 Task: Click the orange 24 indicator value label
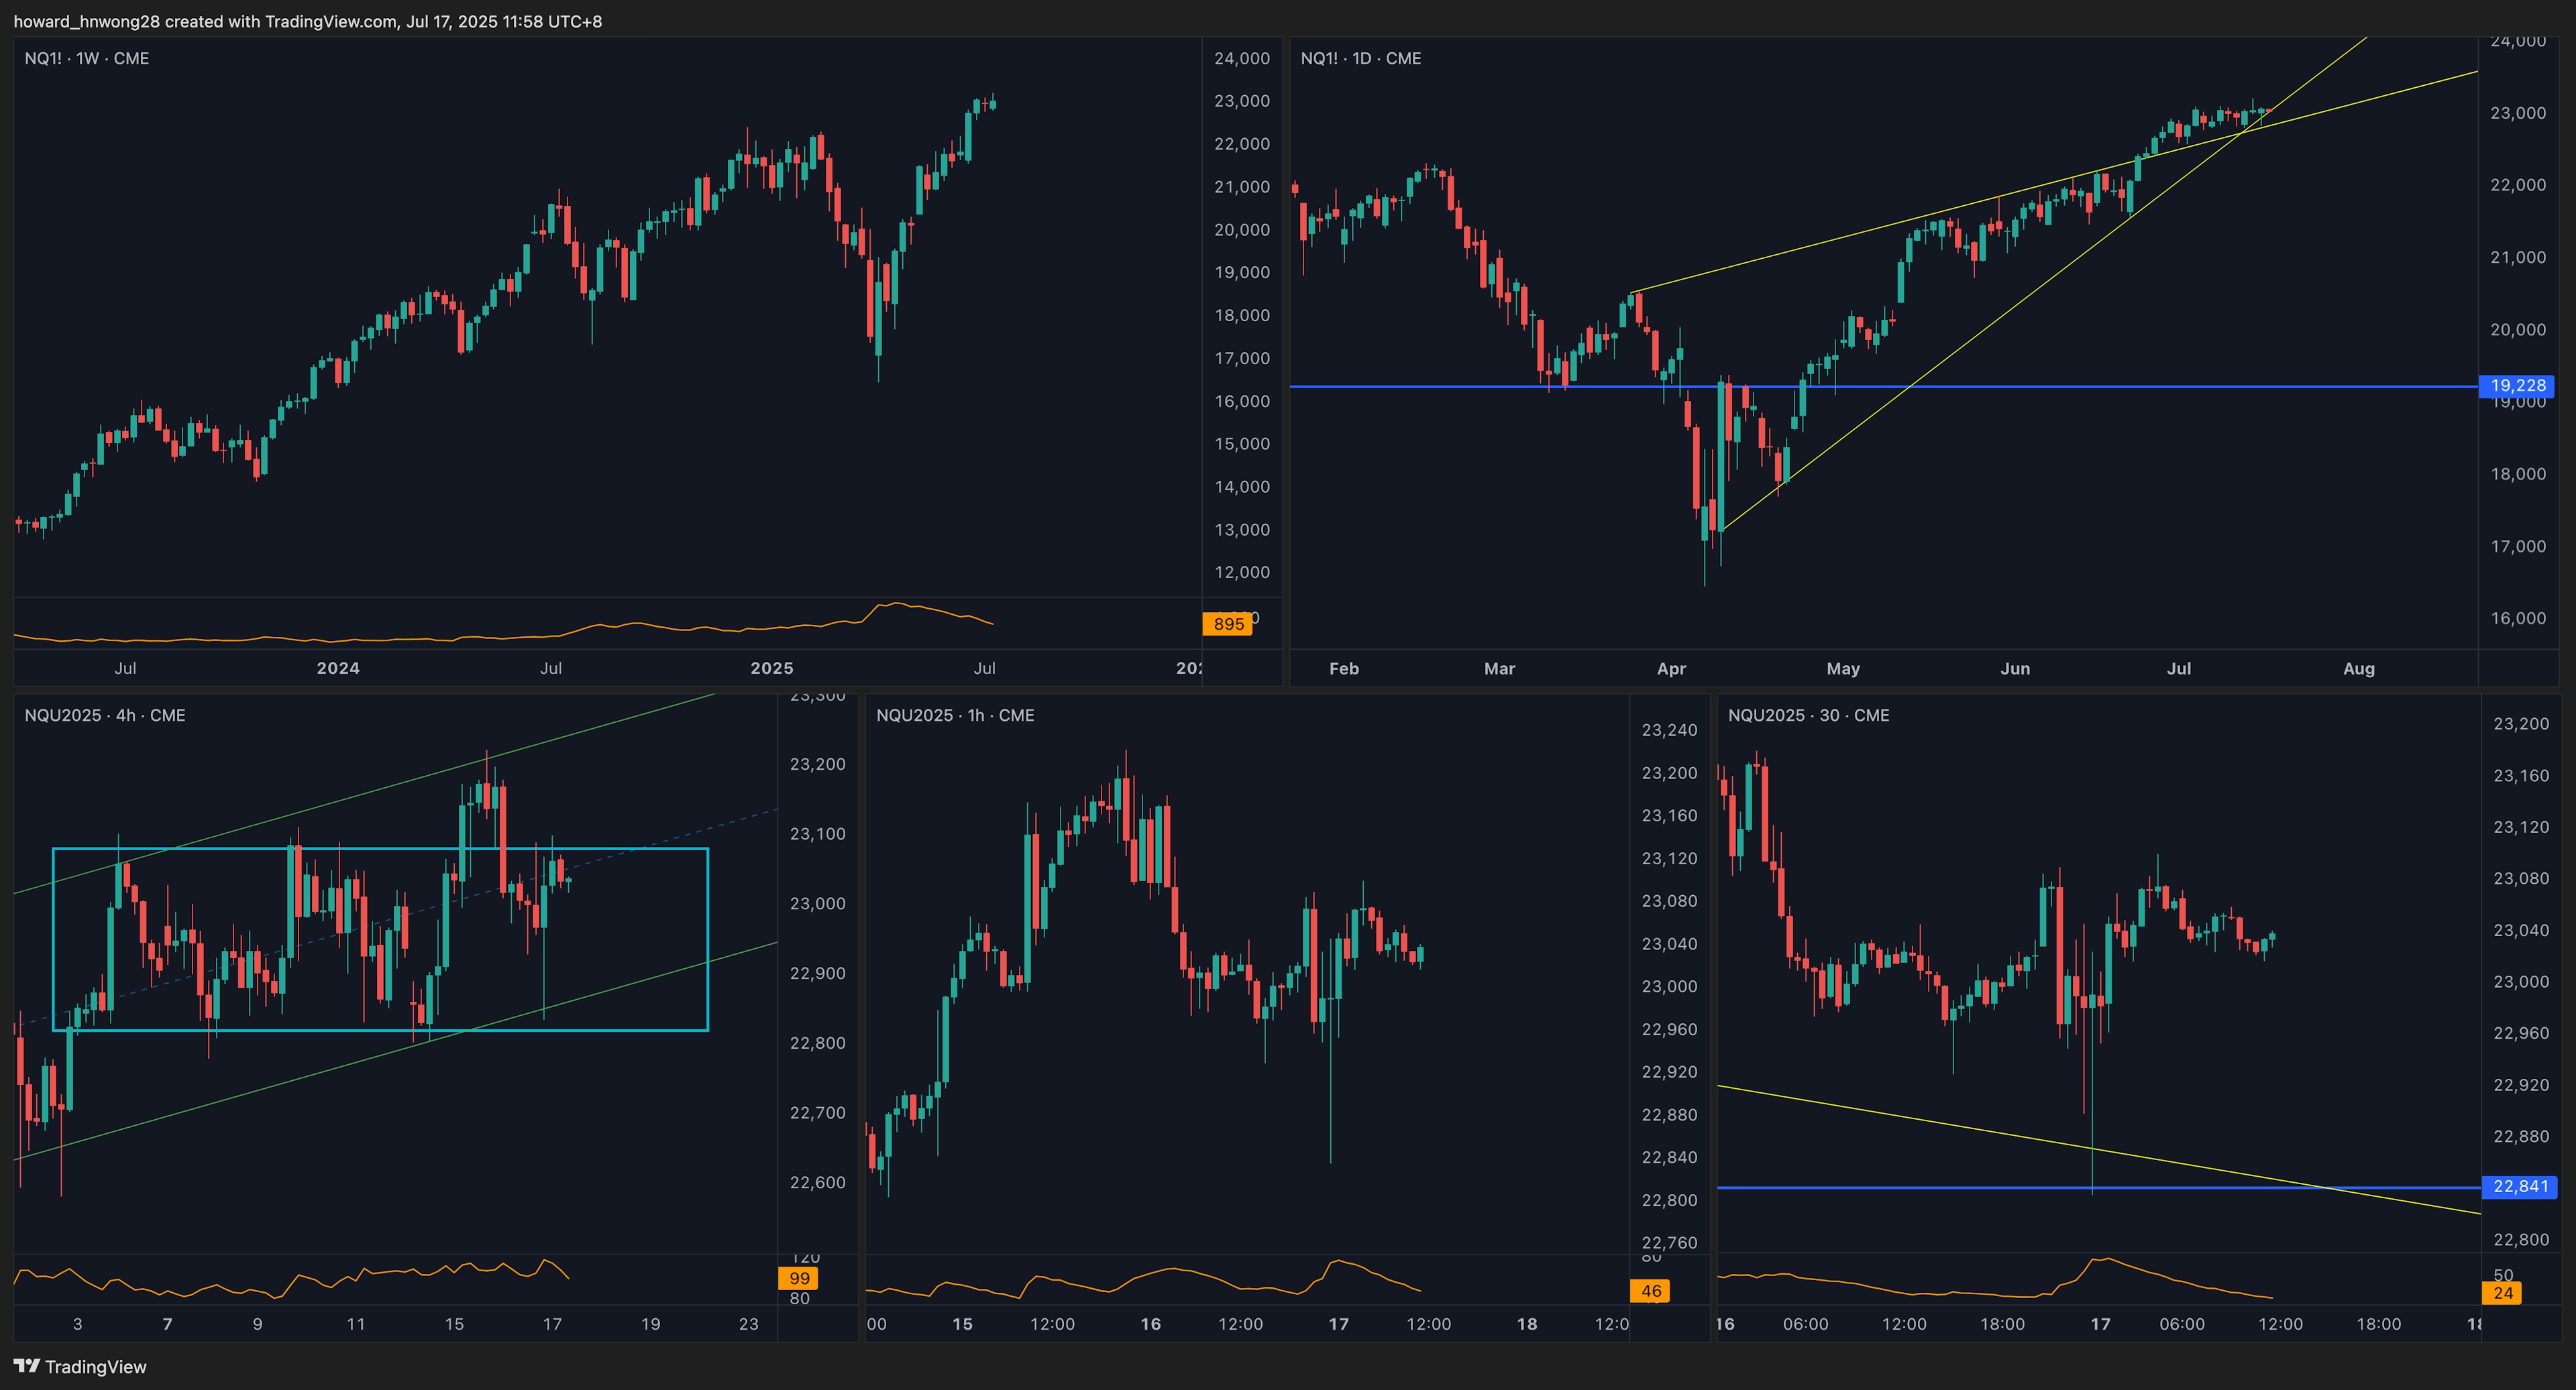[2503, 1293]
